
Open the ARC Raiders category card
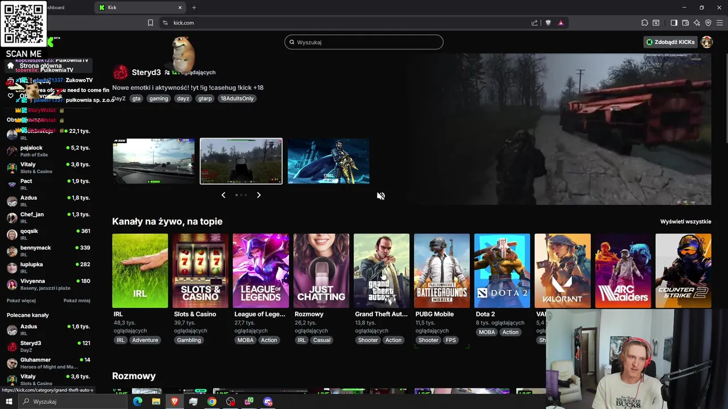click(x=623, y=271)
